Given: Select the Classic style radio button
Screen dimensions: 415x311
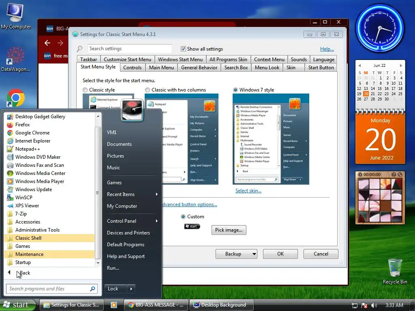Looking at the screenshot, I should pyautogui.click(x=85, y=90).
